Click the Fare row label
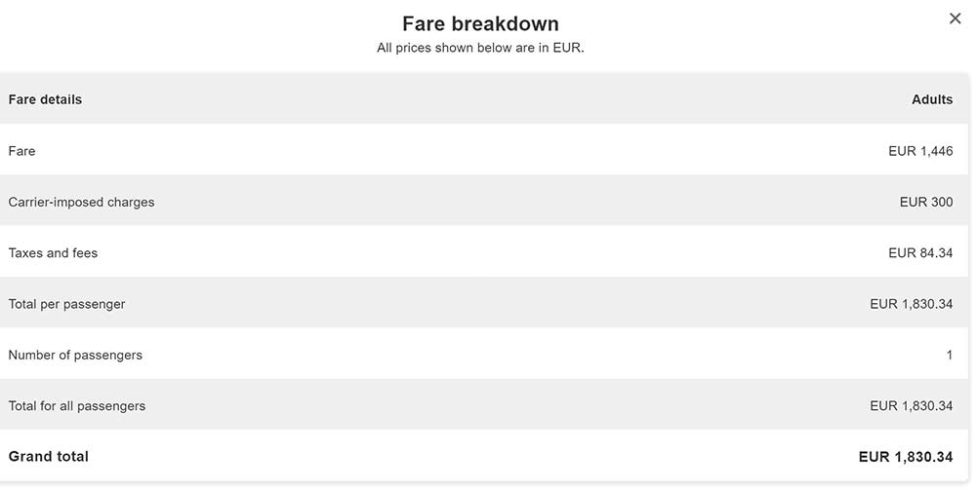Image resolution: width=977 pixels, height=490 pixels. click(x=21, y=151)
